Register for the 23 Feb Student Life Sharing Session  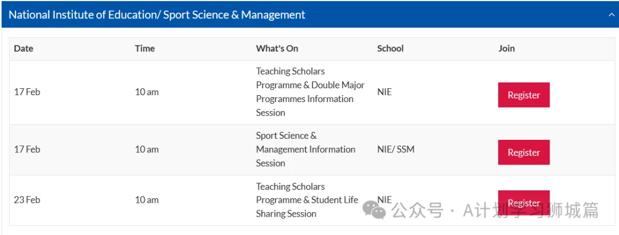[x=523, y=202]
